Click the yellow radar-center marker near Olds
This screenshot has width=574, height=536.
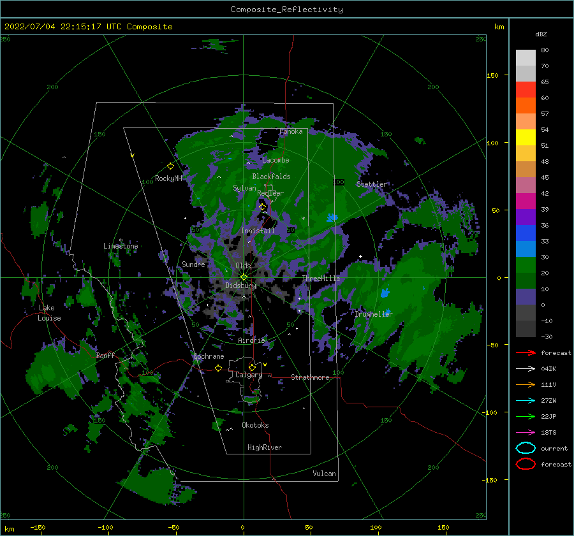point(244,277)
